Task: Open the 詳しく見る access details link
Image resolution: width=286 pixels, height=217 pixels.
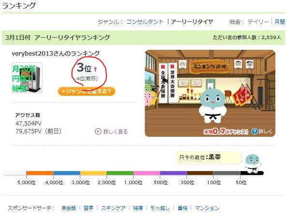Action: point(116,131)
